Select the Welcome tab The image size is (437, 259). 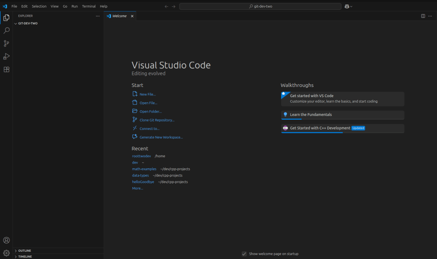coord(119,16)
